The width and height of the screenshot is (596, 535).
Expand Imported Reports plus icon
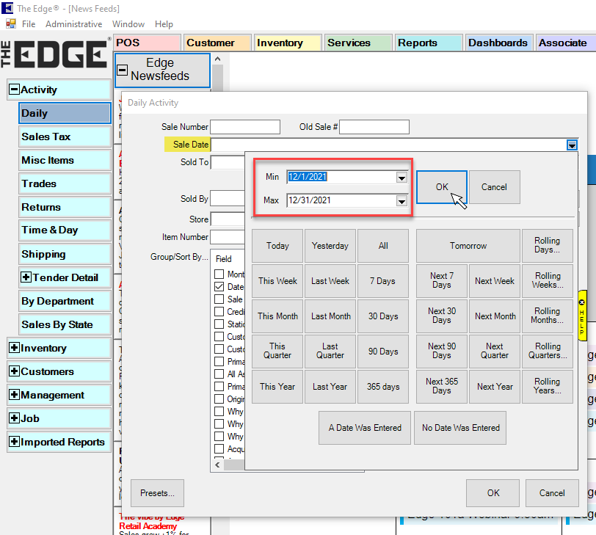(14, 442)
